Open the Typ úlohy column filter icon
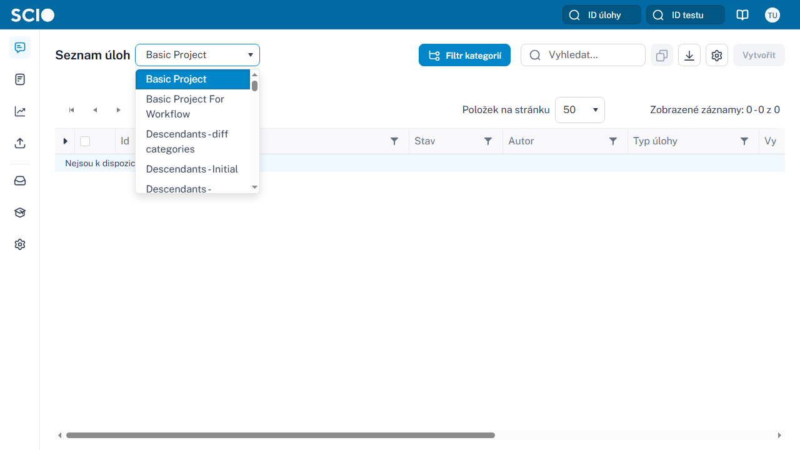Screen dimensions: 800x450 [x=744, y=141]
